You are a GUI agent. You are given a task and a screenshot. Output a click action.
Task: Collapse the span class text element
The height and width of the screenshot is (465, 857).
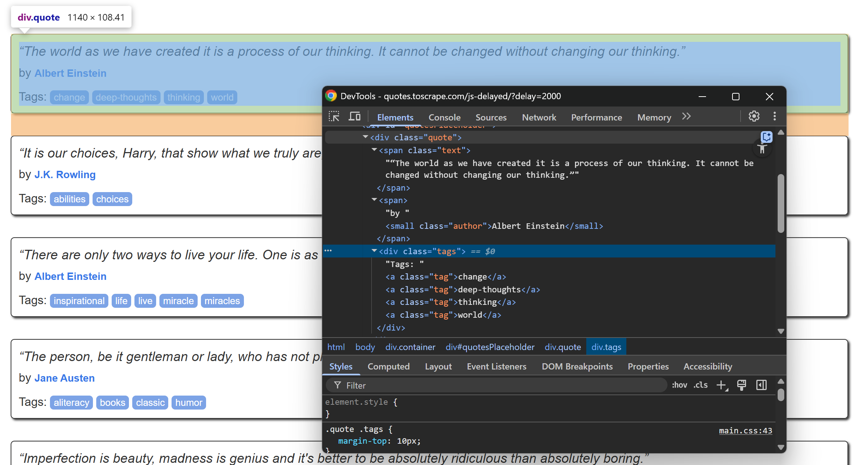[374, 149]
